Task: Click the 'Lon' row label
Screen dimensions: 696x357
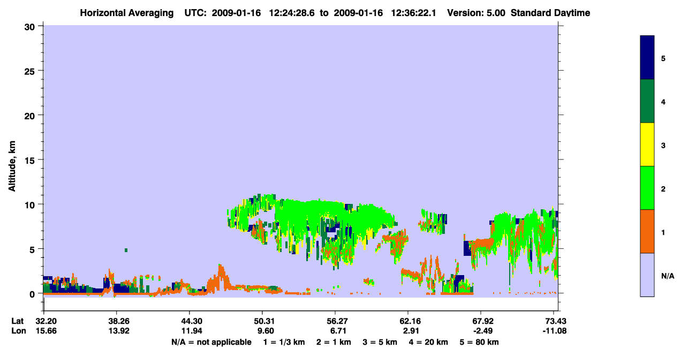Action: (x=18, y=331)
